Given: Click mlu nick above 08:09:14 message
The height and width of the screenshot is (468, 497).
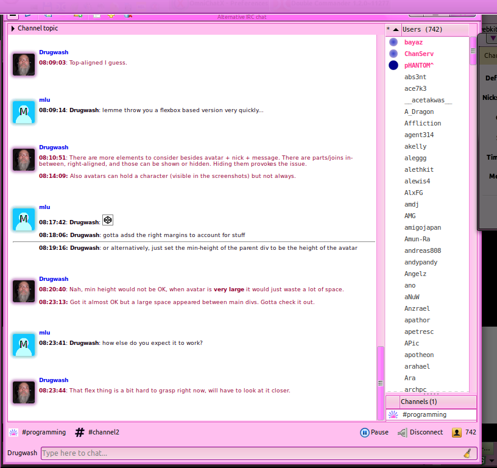Looking at the screenshot, I should [x=44, y=100].
